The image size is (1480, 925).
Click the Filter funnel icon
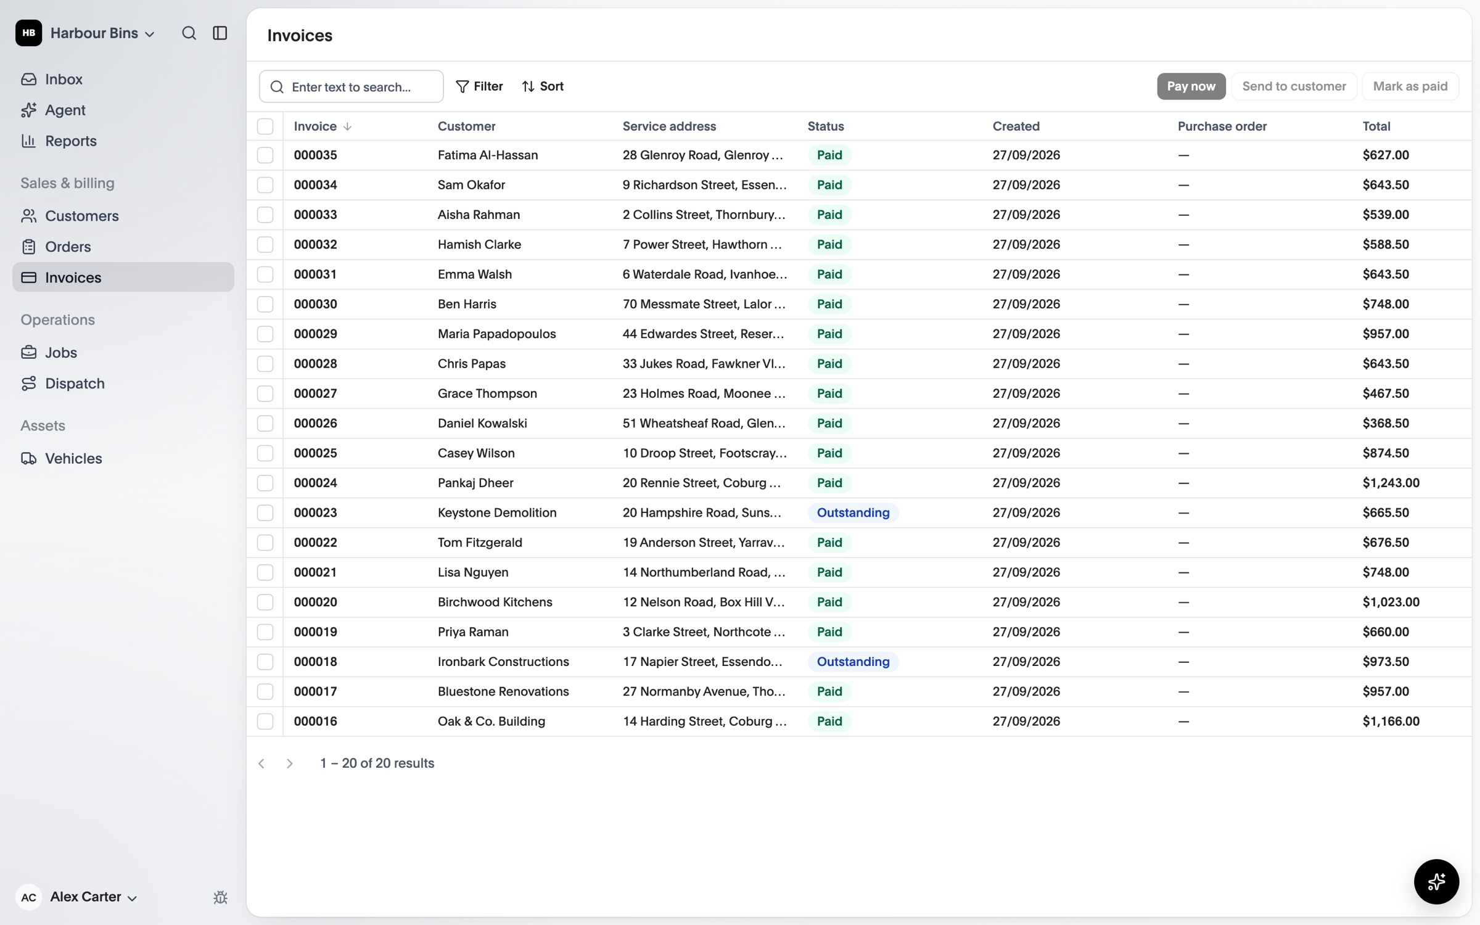click(x=462, y=86)
